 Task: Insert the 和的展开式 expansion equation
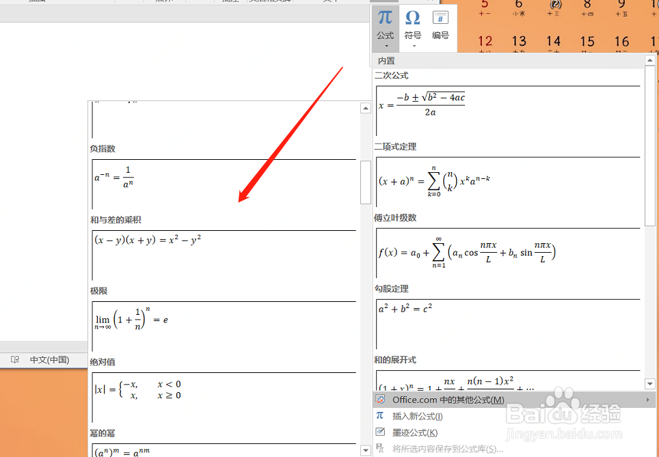pyautogui.click(x=508, y=380)
